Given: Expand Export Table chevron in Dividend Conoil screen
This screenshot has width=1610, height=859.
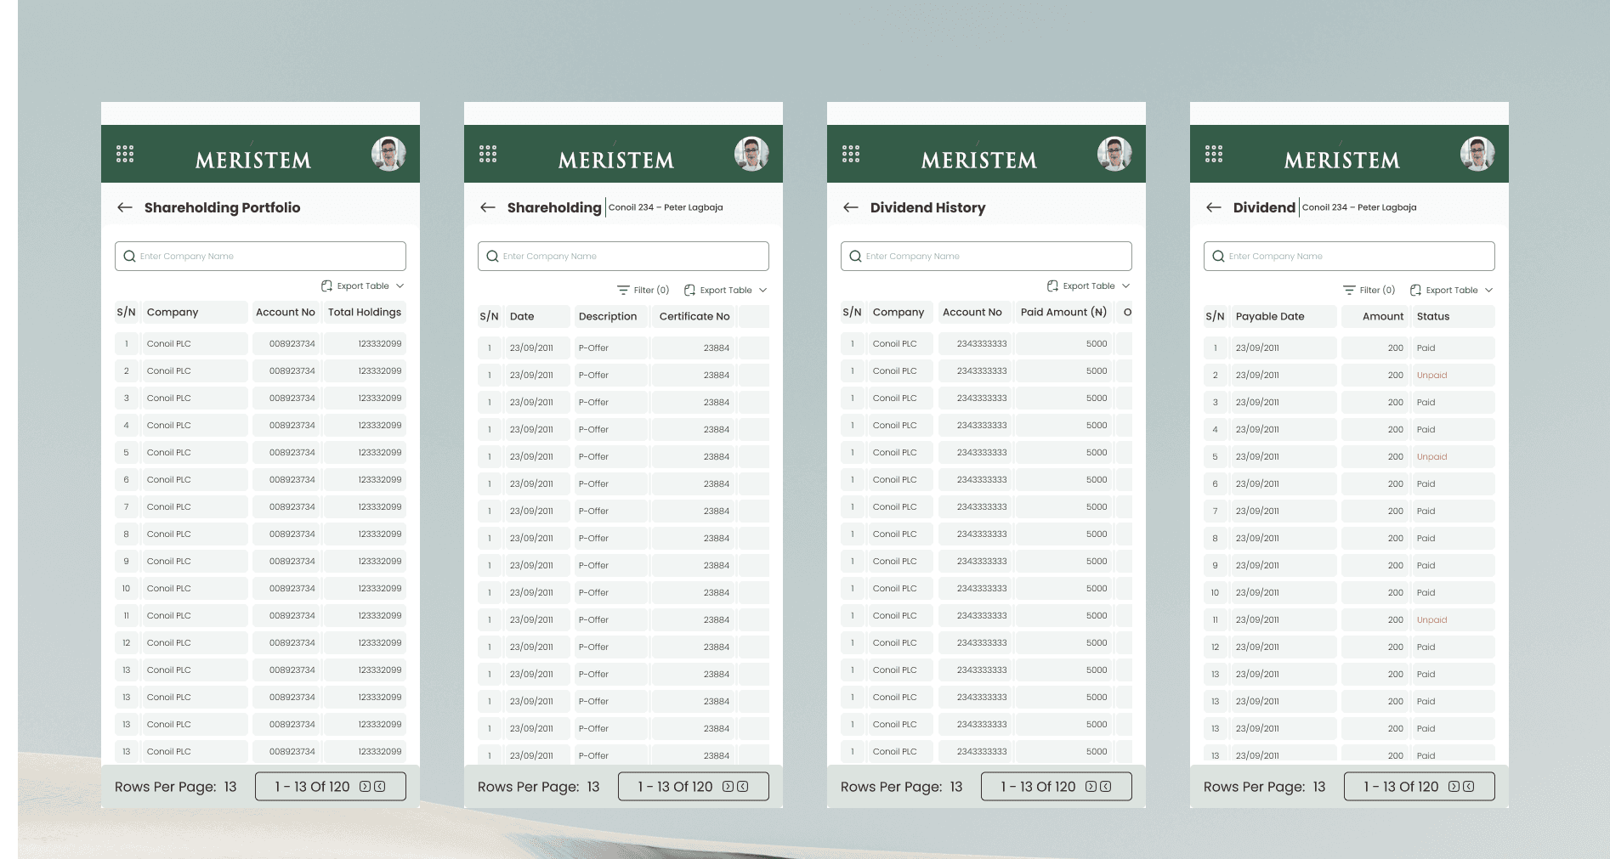Looking at the screenshot, I should tap(1489, 291).
